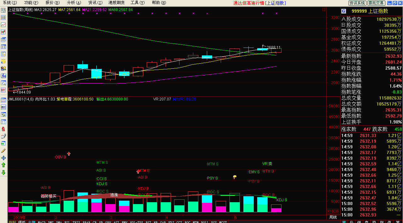Click the VR 卖 signal label

(267, 164)
